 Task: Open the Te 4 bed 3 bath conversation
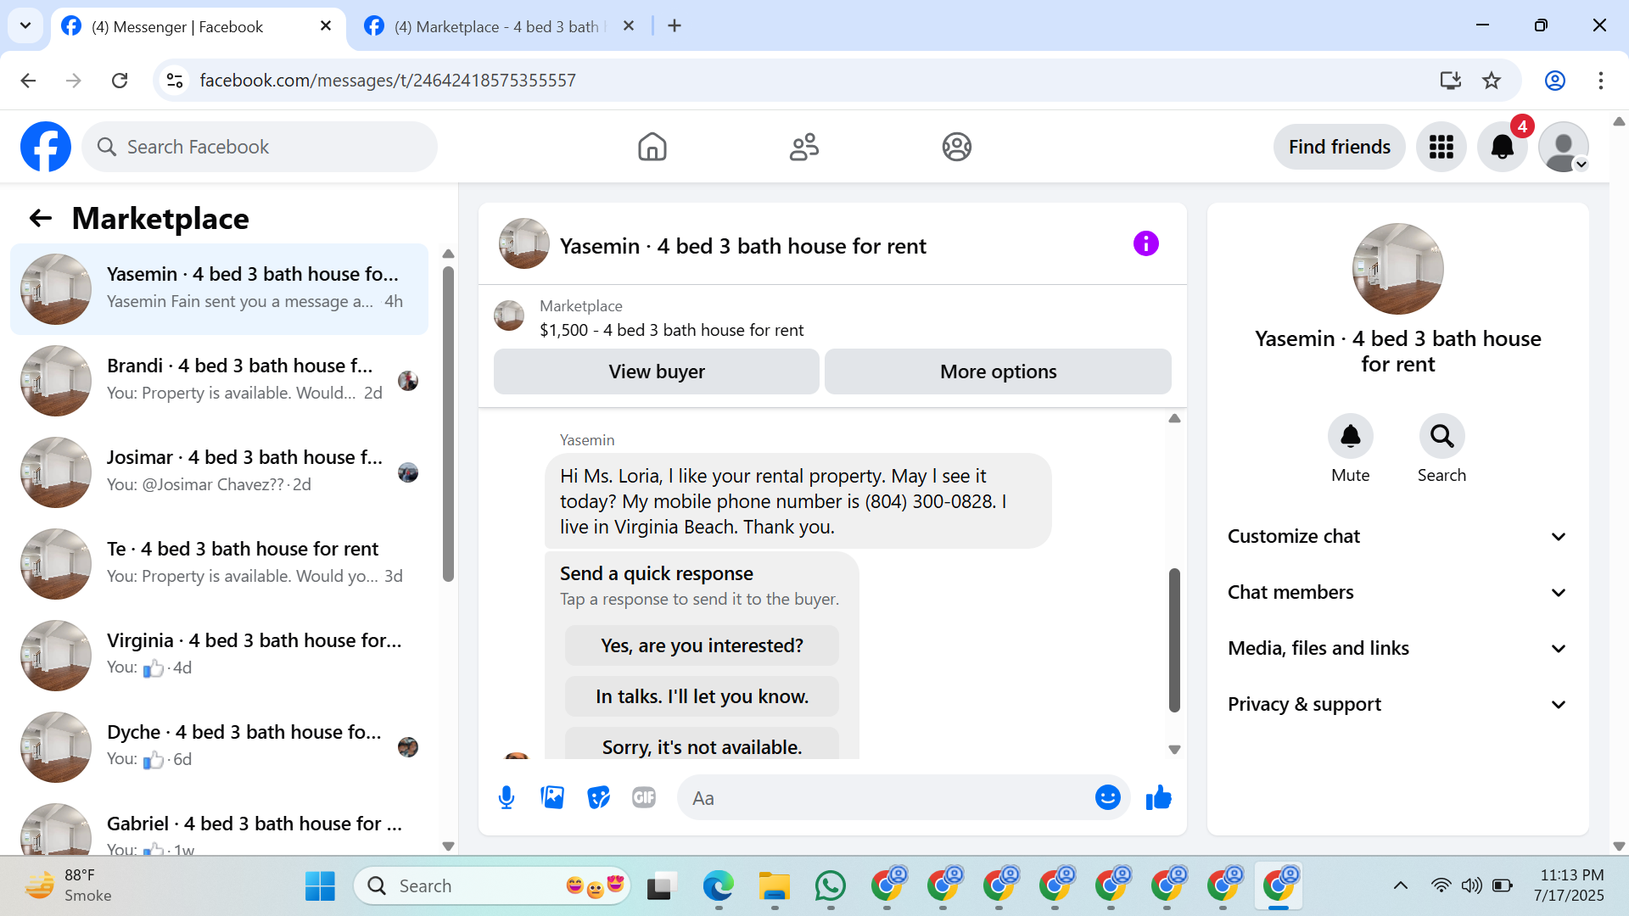coord(219,564)
